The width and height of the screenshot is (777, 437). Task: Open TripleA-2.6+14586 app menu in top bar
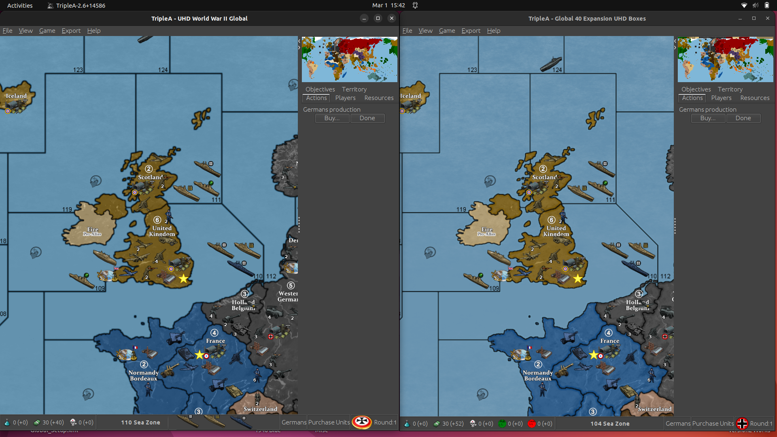point(76,5)
